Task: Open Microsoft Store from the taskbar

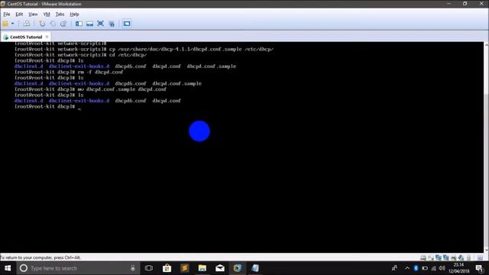Action: click(167, 268)
